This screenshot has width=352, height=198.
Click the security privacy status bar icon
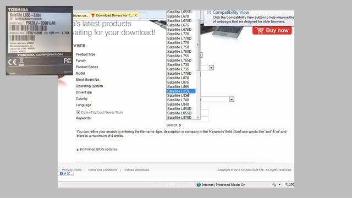pyautogui.click(x=274, y=185)
